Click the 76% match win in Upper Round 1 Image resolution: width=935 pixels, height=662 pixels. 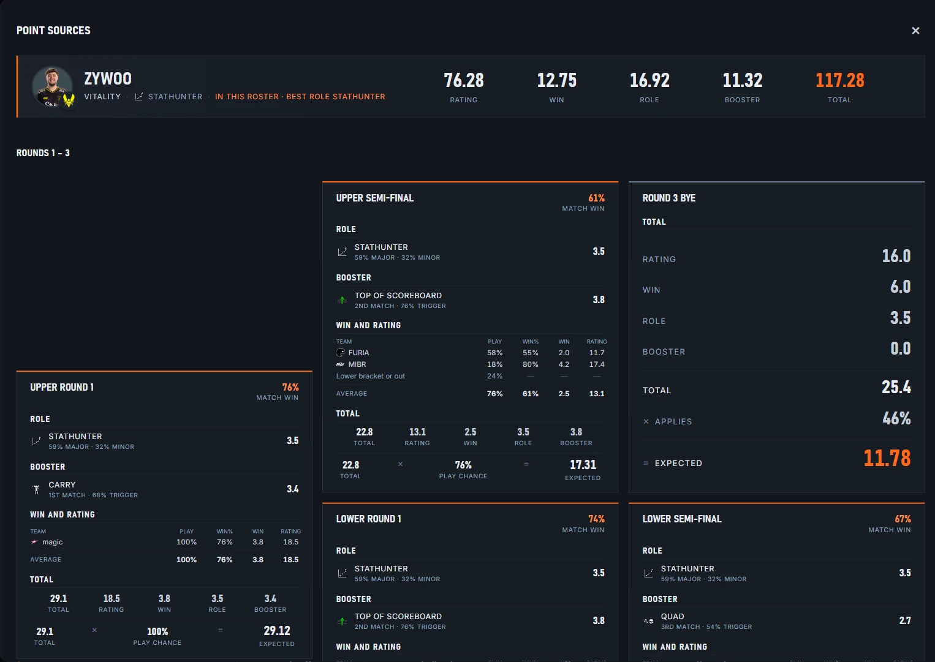[x=290, y=388]
